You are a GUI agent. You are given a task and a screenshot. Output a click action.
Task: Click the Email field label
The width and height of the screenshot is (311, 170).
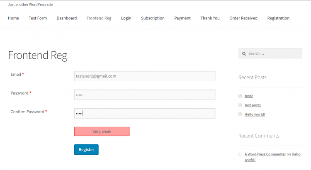click(16, 74)
